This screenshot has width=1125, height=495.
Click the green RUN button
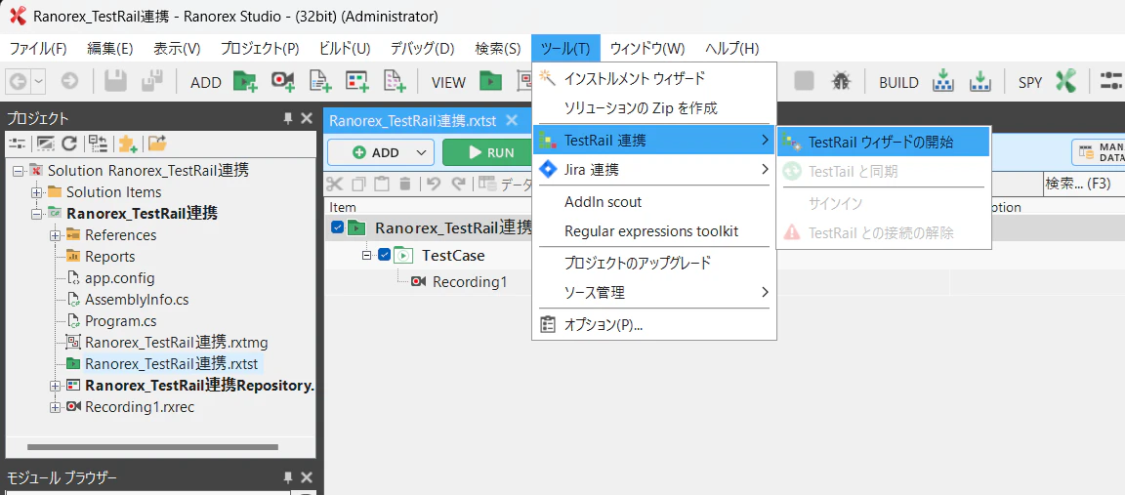[489, 152]
